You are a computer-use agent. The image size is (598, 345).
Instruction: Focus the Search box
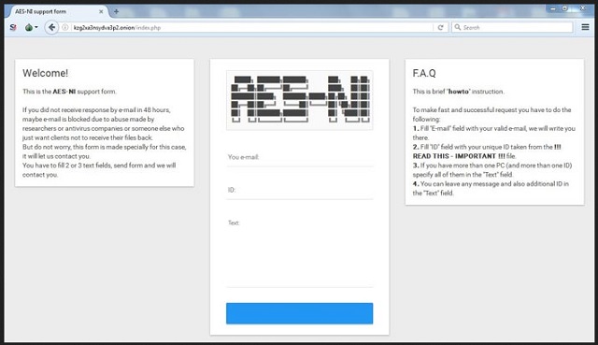tap(512, 27)
